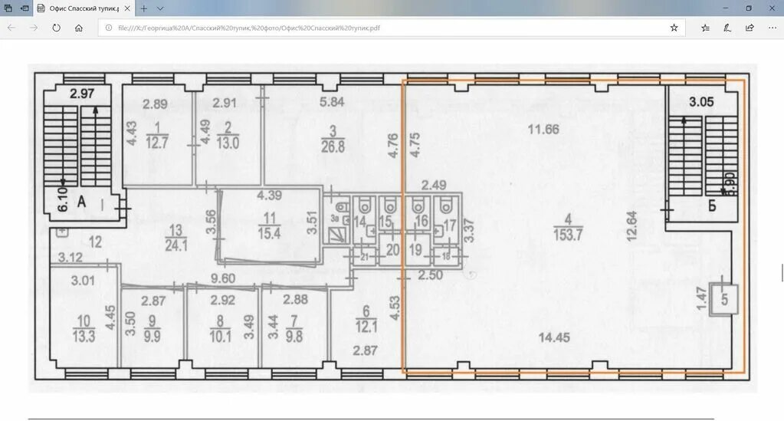This screenshot has height=421, width=784.
Task: Refresh the PDF page
Action: point(56,28)
